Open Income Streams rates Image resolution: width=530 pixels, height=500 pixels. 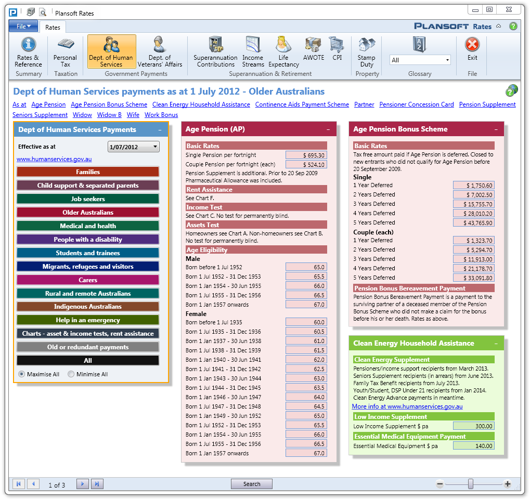(253, 51)
